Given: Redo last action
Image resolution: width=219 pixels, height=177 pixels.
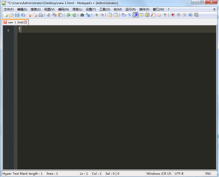Looking at the screenshot, I should pos(74,15).
